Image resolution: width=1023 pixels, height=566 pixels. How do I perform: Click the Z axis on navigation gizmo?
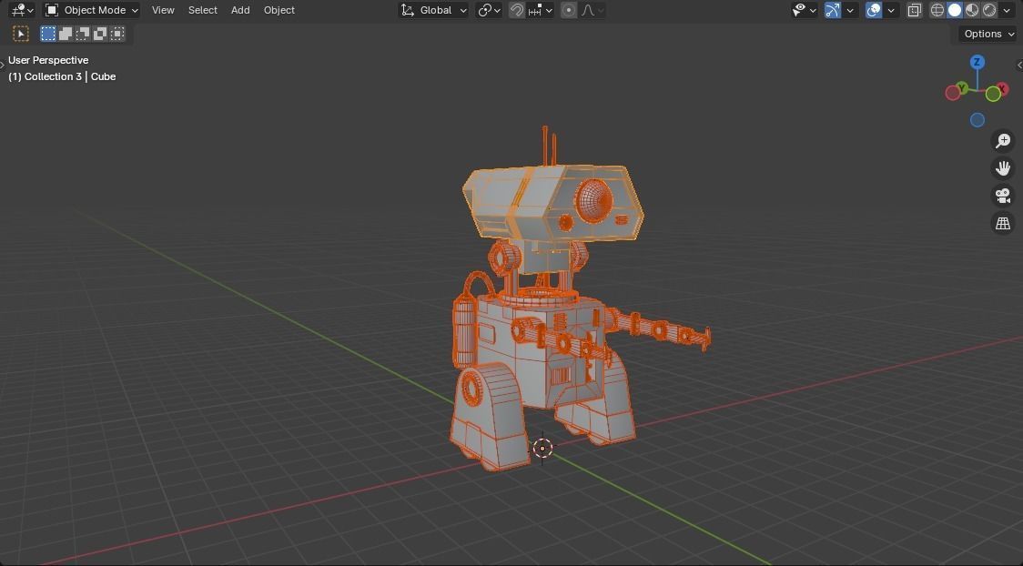tap(977, 62)
